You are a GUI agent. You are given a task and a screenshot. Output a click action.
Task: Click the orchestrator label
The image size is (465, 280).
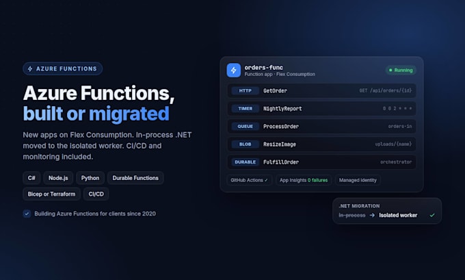tap(396, 162)
